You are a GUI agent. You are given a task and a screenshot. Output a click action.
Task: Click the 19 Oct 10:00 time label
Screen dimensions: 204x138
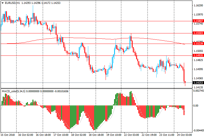pyautogui.click(x=114, y=135)
